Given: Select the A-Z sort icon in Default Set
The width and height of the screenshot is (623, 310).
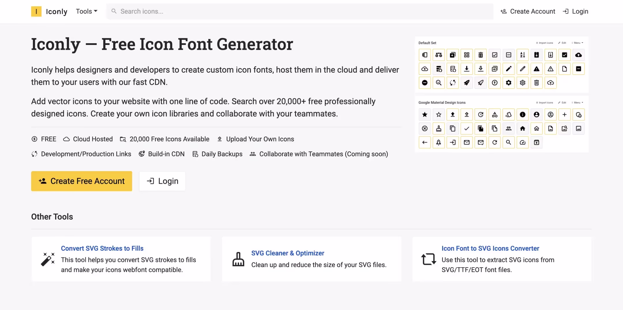Looking at the screenshot, I should click(522, 55).
